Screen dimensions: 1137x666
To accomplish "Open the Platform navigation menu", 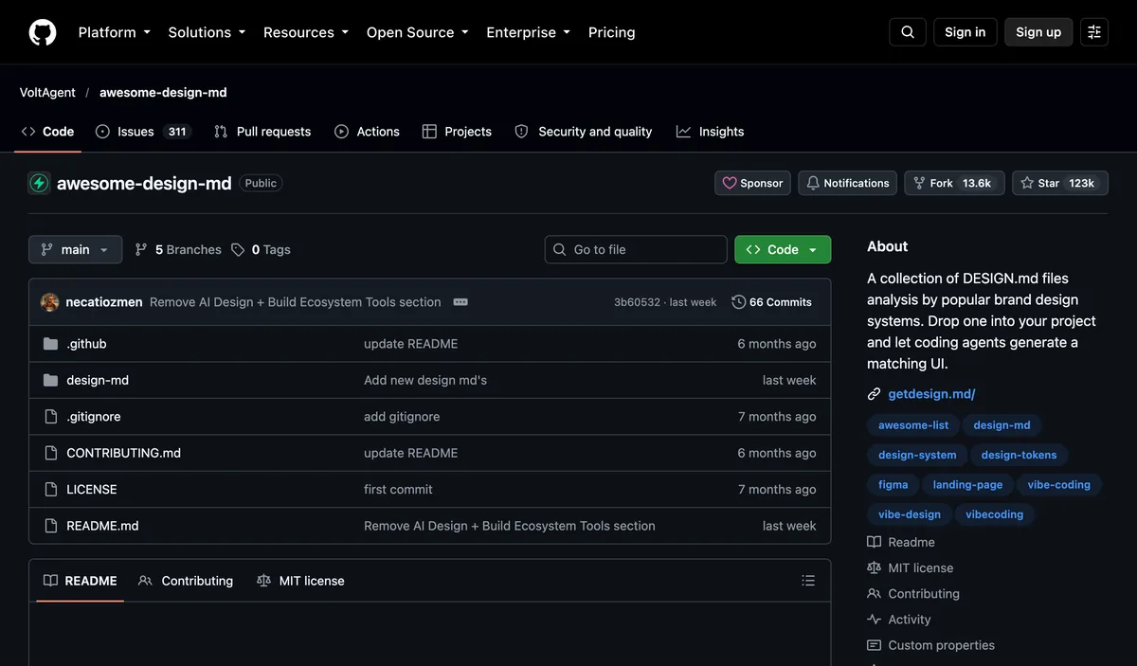I will coord(115,32).
